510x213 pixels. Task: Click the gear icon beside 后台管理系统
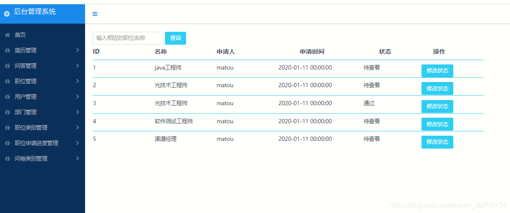click(x=7, y=14)
